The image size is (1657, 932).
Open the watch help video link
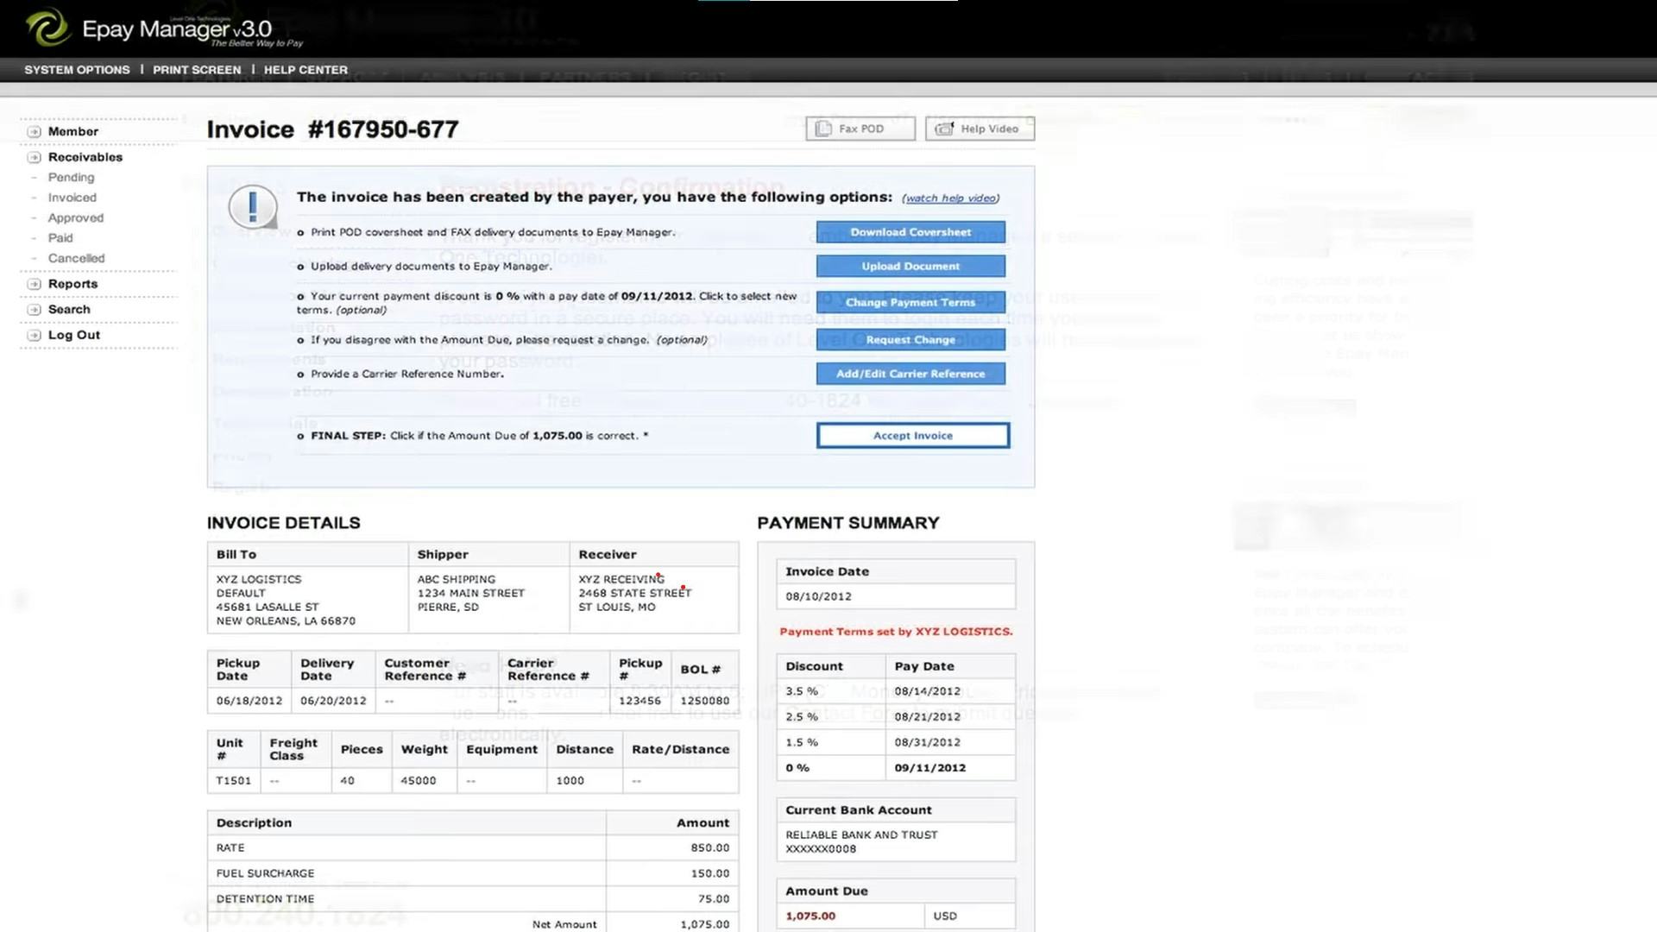coord(949,198)
